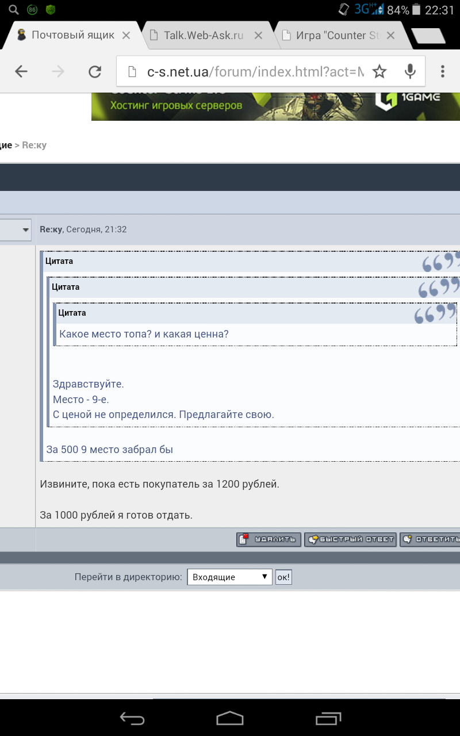Click the Быстрый ответ button

350,539
